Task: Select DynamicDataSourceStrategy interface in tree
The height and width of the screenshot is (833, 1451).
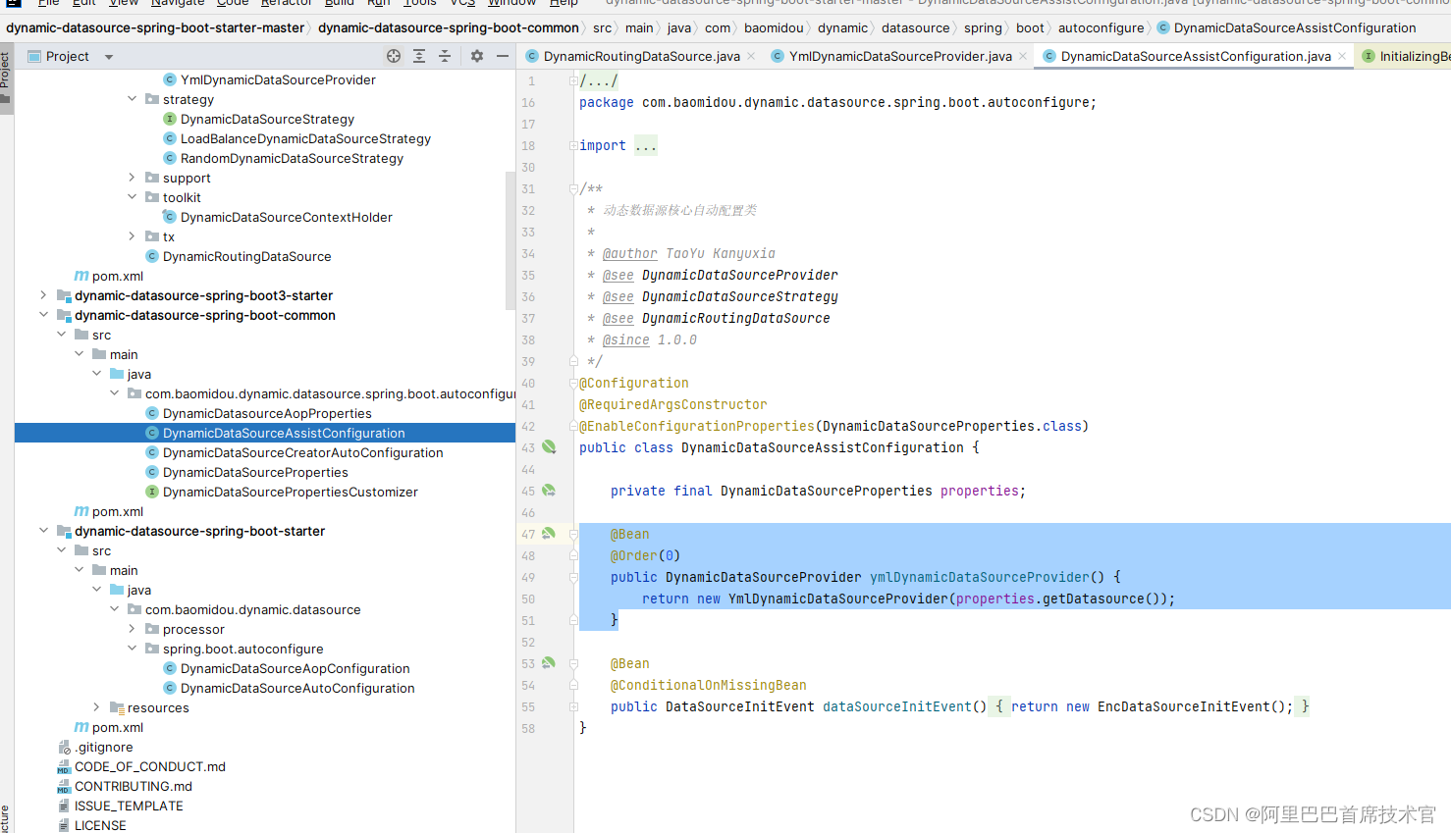Action: click(267, 119)
